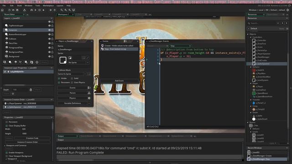292x164 pixels.
Task: Open the Tools menu
Action: click(37, 5)
